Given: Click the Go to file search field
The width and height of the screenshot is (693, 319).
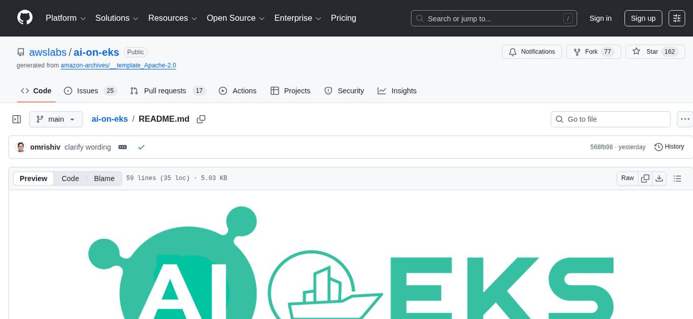Looking at the screenshot, I should [610, 119].
